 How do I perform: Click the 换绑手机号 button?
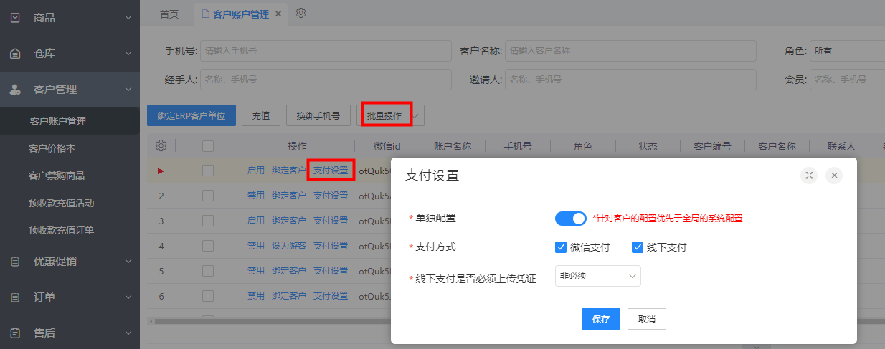318,115
